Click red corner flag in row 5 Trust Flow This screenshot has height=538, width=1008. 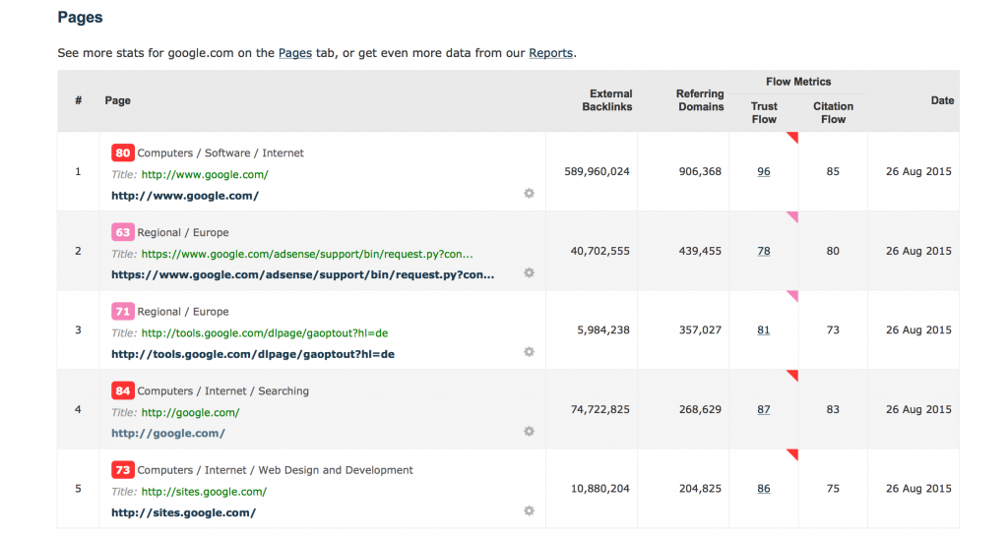pos(794,453)
